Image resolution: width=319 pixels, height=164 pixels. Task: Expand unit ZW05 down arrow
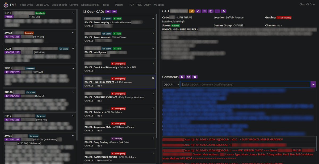tap(73, 136)
